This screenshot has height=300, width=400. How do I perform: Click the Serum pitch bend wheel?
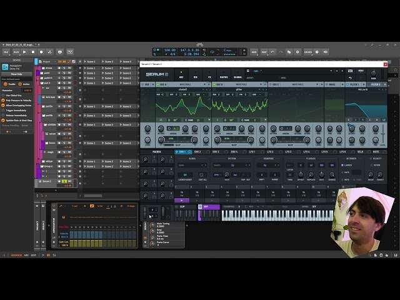point(145,212)
